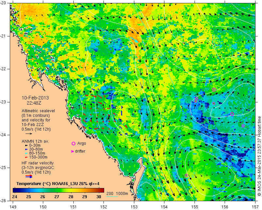Screen dimensions: 262x210
Task: Click the cyan 80-150m ANMN legend arrow
Action: 26,153
